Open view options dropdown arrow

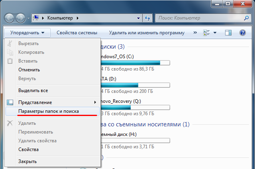[215, 33]
